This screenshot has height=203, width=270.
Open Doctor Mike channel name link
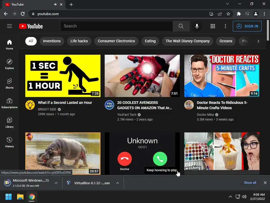(205, 115)
